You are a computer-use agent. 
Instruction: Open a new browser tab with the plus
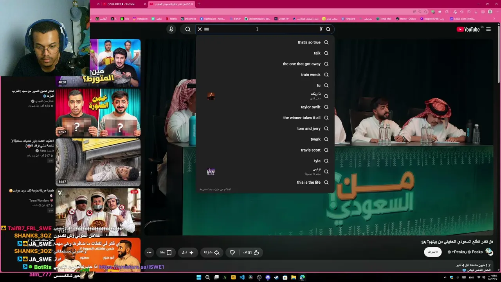click(199, 4)
